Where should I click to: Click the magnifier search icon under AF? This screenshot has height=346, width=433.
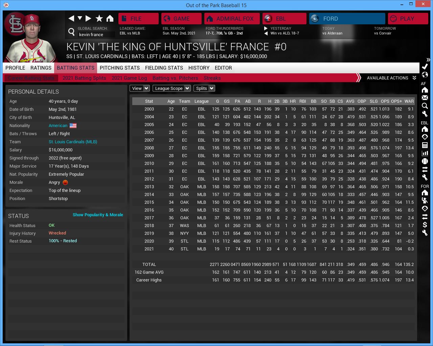click(x=425, y=106)
